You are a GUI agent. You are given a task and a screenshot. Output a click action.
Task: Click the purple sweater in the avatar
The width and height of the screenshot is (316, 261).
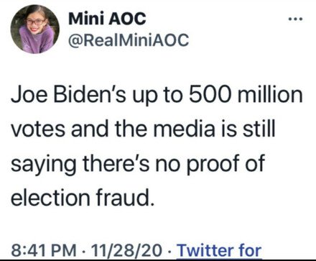click(x=37, y=40)
